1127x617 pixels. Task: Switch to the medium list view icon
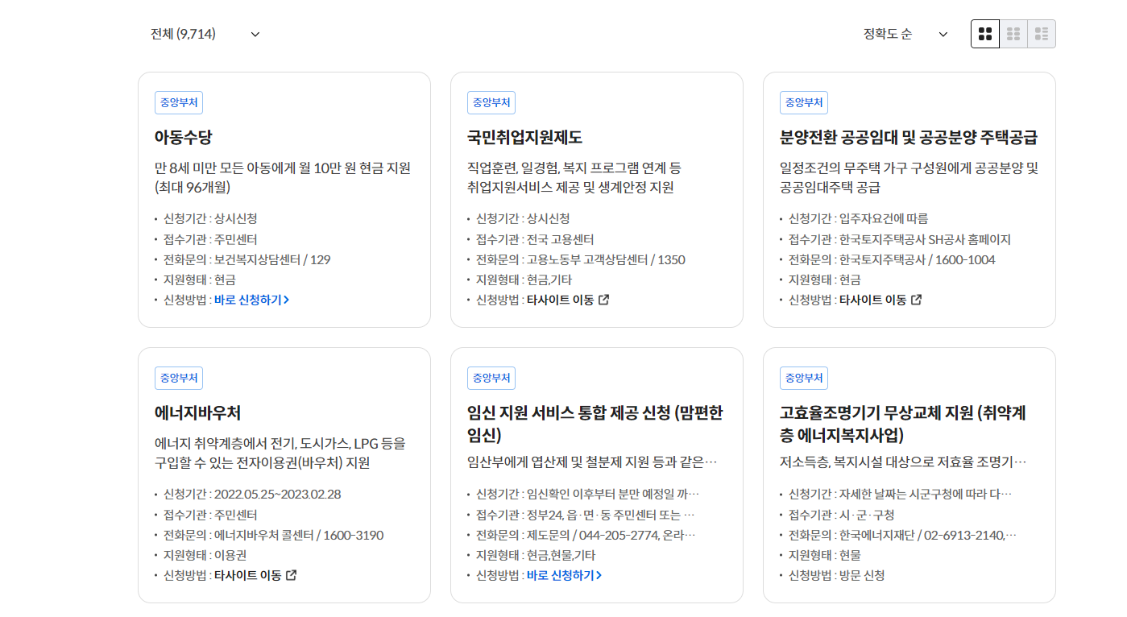click(x=1013, y=33)
